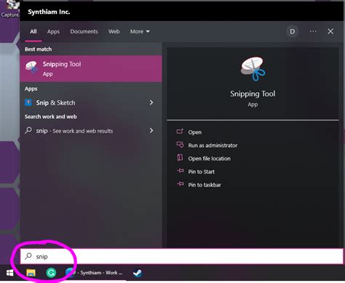This screenshot has width=345, height=283.
Task: Click the Snipping Tool title in preview pane
Action: 253,94
